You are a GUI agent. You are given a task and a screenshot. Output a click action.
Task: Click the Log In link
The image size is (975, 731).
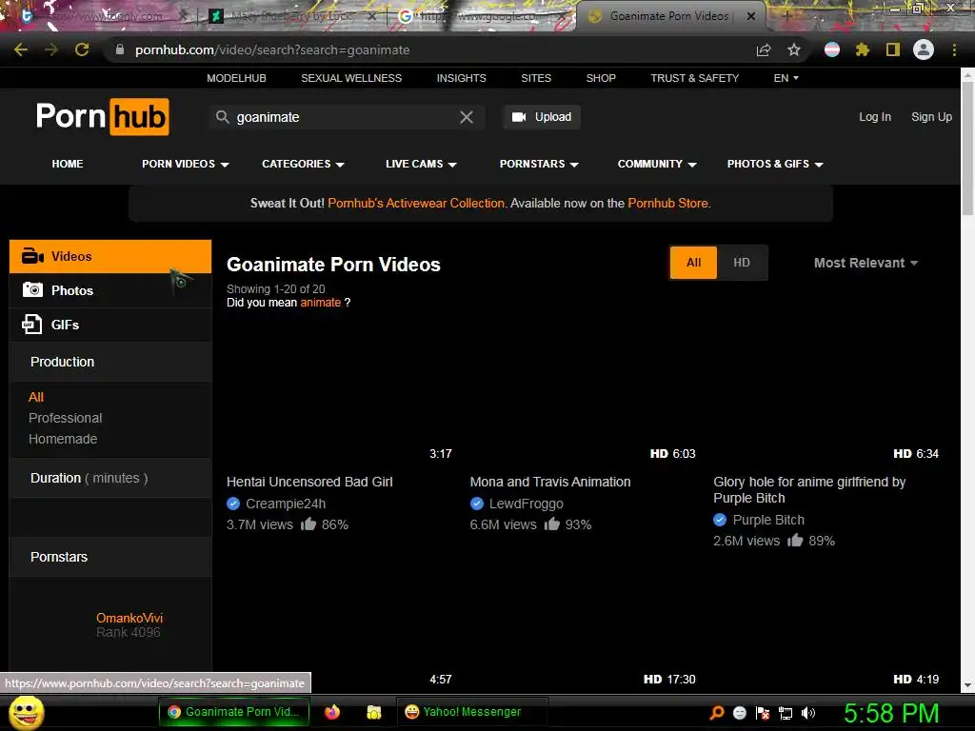pos(875,117)
